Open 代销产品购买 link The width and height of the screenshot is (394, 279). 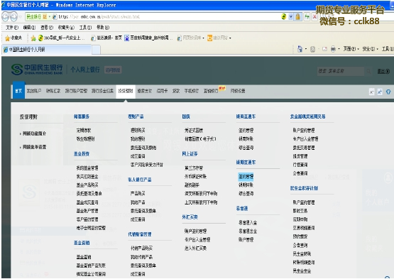(x=141, y=248)
